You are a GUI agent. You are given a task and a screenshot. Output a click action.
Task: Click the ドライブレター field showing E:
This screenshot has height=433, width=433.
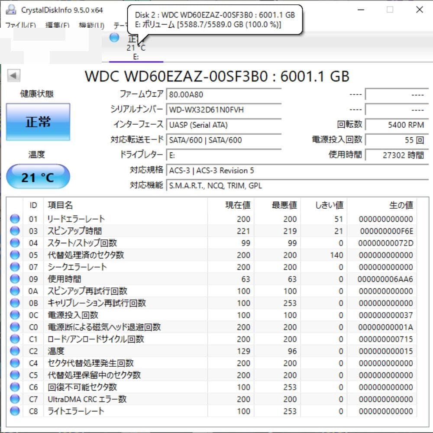coord(224,155)
